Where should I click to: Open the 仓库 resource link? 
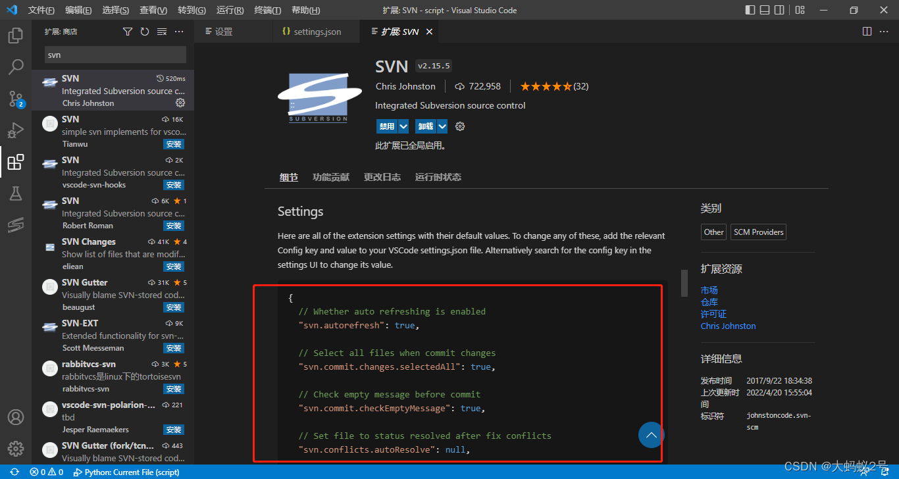point(709,302)
